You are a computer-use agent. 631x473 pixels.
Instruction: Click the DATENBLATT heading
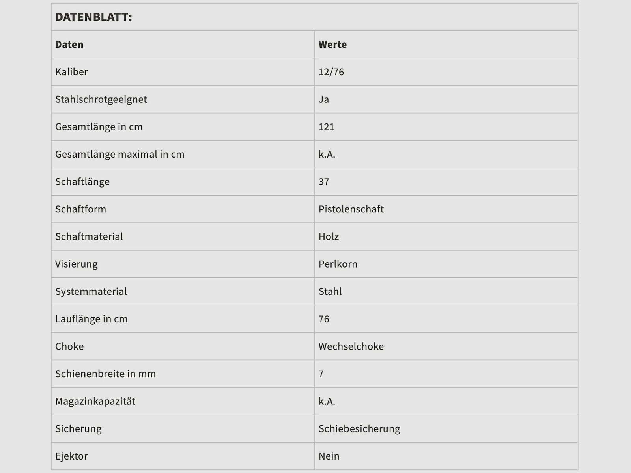93,17
